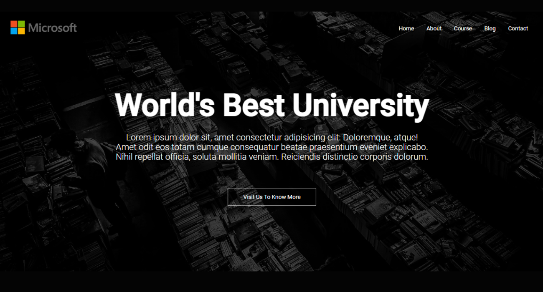Go to the Home page link

406,28
